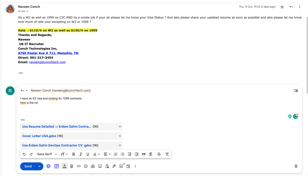Remove the Usa Resume Detailed attachment

coord(120,127)
